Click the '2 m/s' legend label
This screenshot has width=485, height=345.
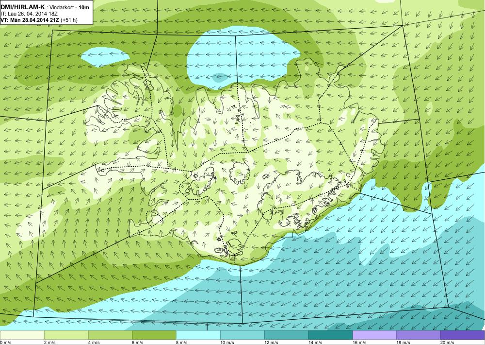50,343
